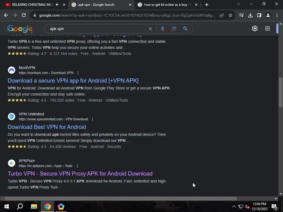283x212 pixels.
Task: Go back to the previous page
Action: click(6, 15)
